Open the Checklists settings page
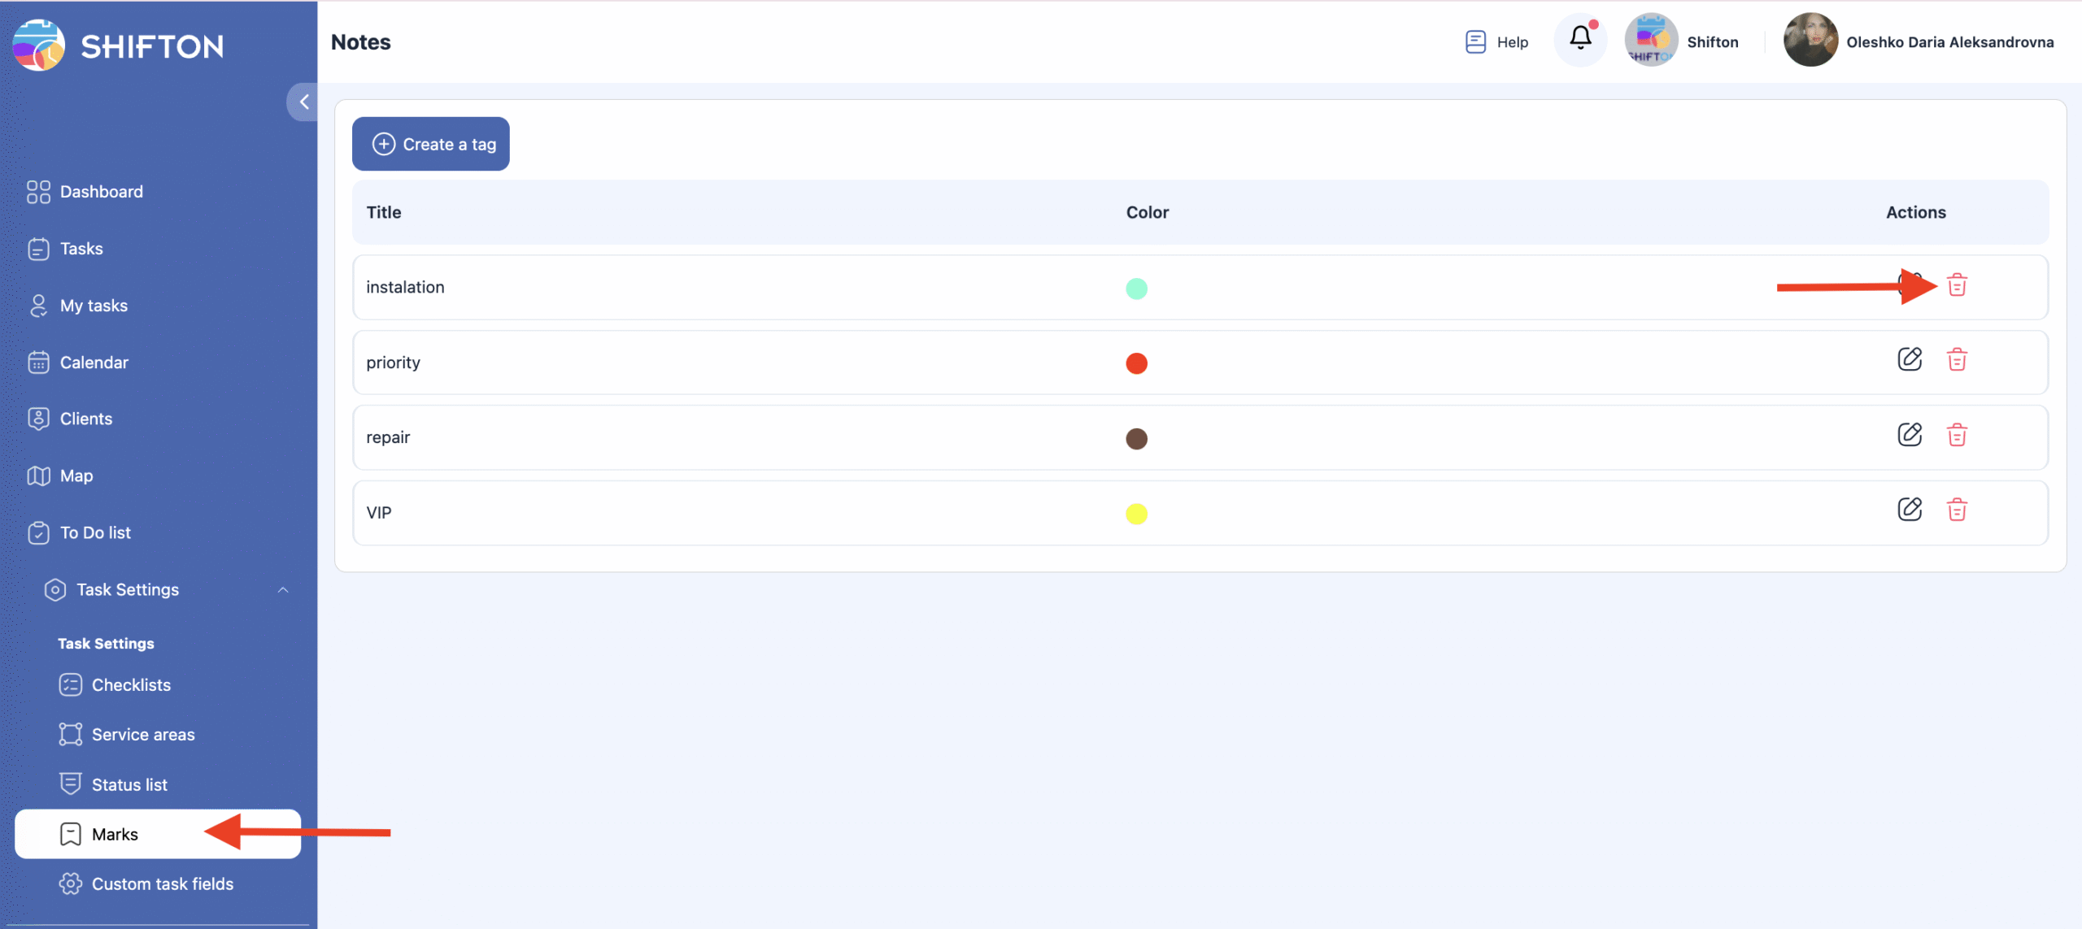This screenshot has width=2082, height=929. [x=131, y=685]
